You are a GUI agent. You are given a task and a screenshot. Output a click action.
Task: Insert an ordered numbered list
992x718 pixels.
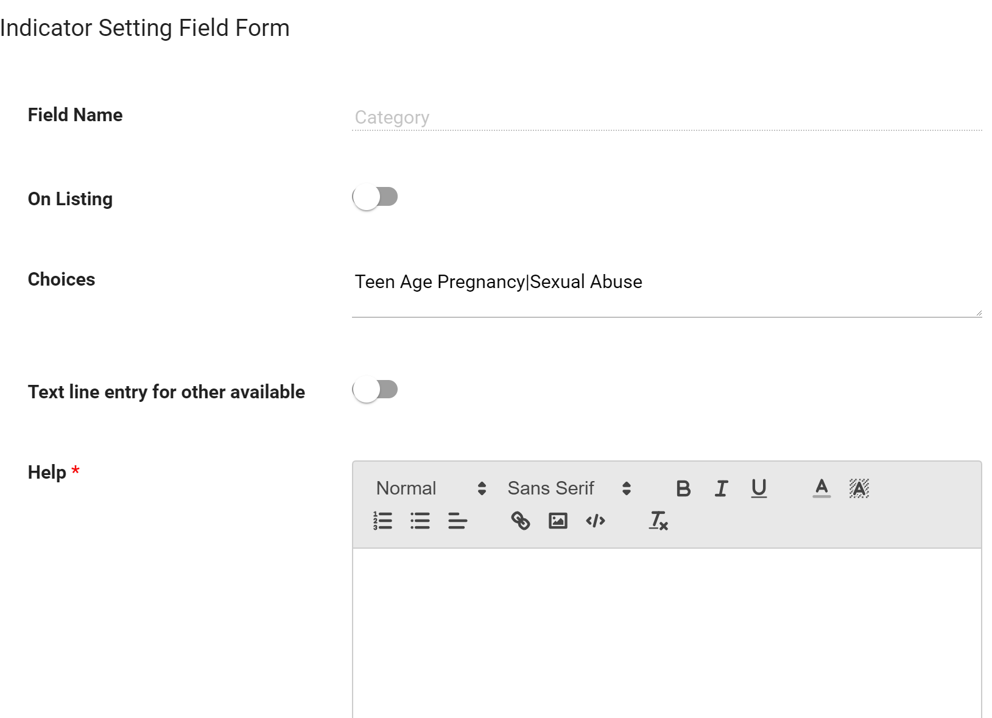tap(382, 521)
